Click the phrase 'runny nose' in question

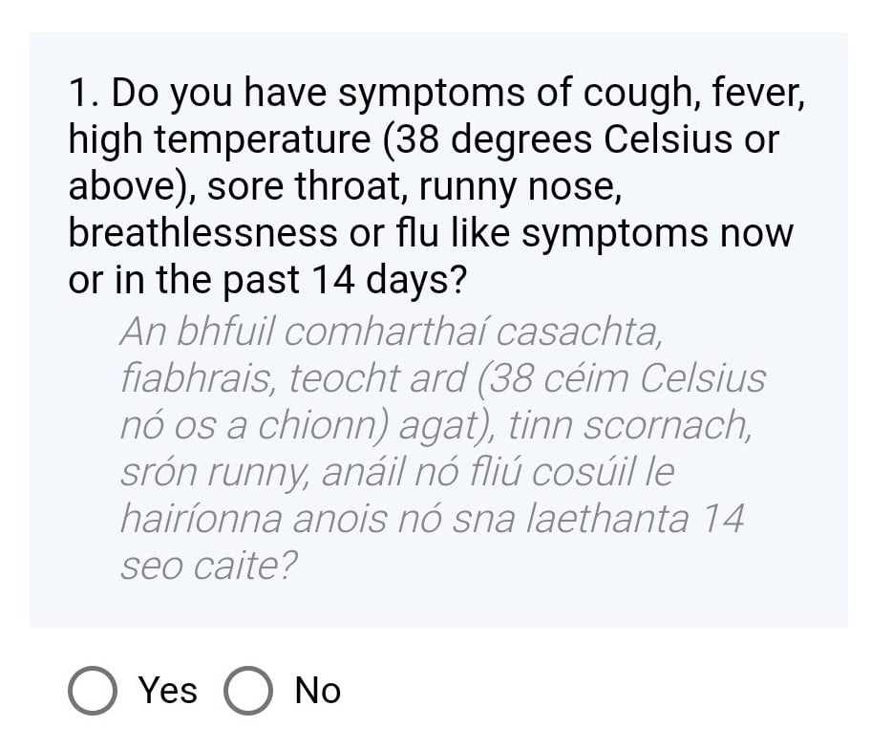pos(519,186)
